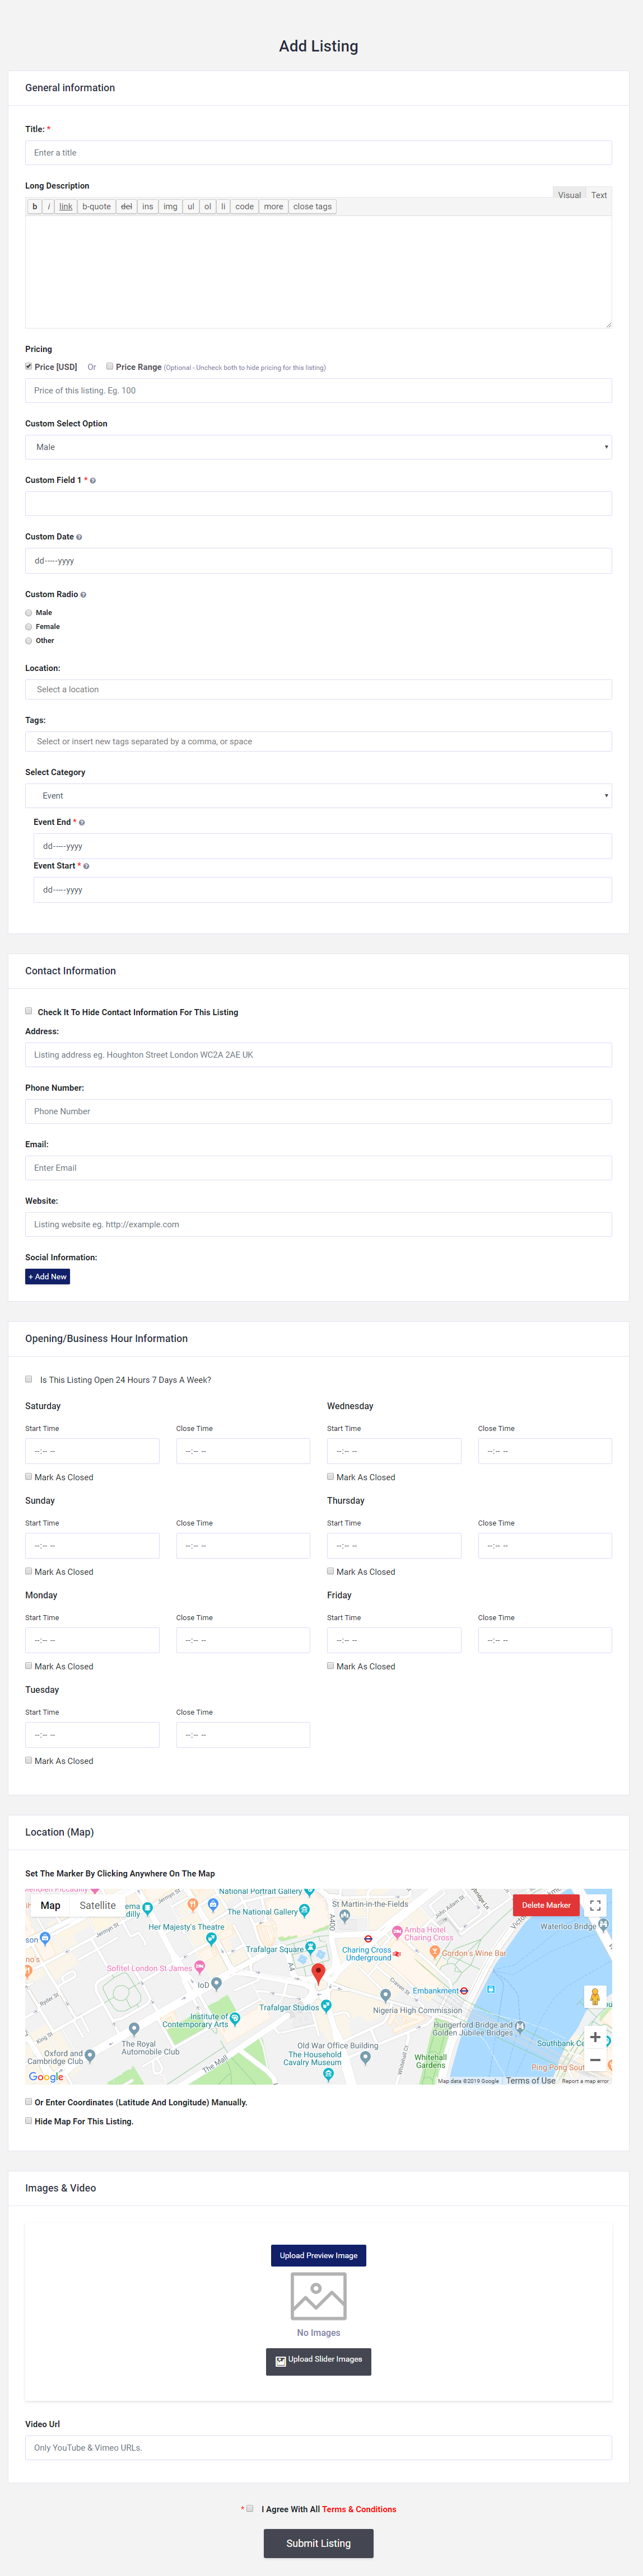Open the Location select field
The height and width of the screenshot is (2576, 643).
[319, 690]
